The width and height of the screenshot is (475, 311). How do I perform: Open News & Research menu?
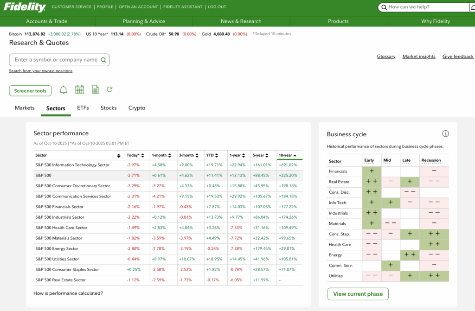[x=241, y=21]
